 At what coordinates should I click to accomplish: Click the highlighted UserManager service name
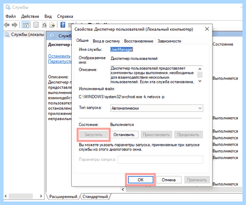click(x=122, y=50)
